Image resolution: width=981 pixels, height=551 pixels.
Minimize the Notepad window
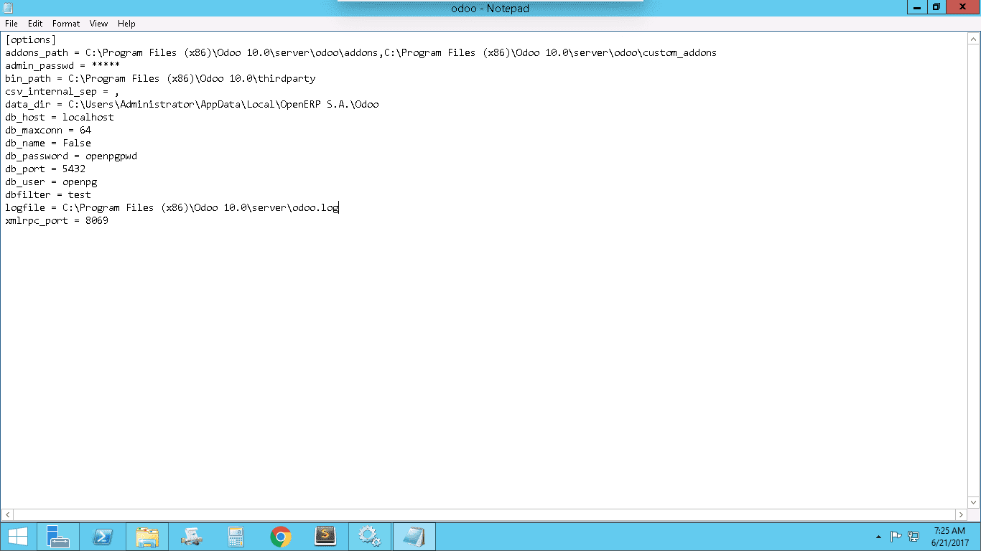(916, 7)
